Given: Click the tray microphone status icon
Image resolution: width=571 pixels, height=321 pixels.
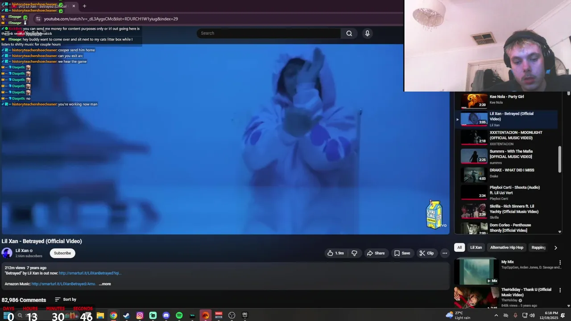Looking at the screenshot, I should click(515, 316).
